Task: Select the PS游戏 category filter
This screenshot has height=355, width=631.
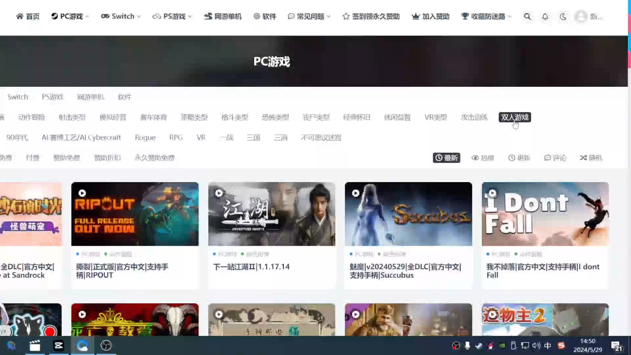Action: click(52, 97)
